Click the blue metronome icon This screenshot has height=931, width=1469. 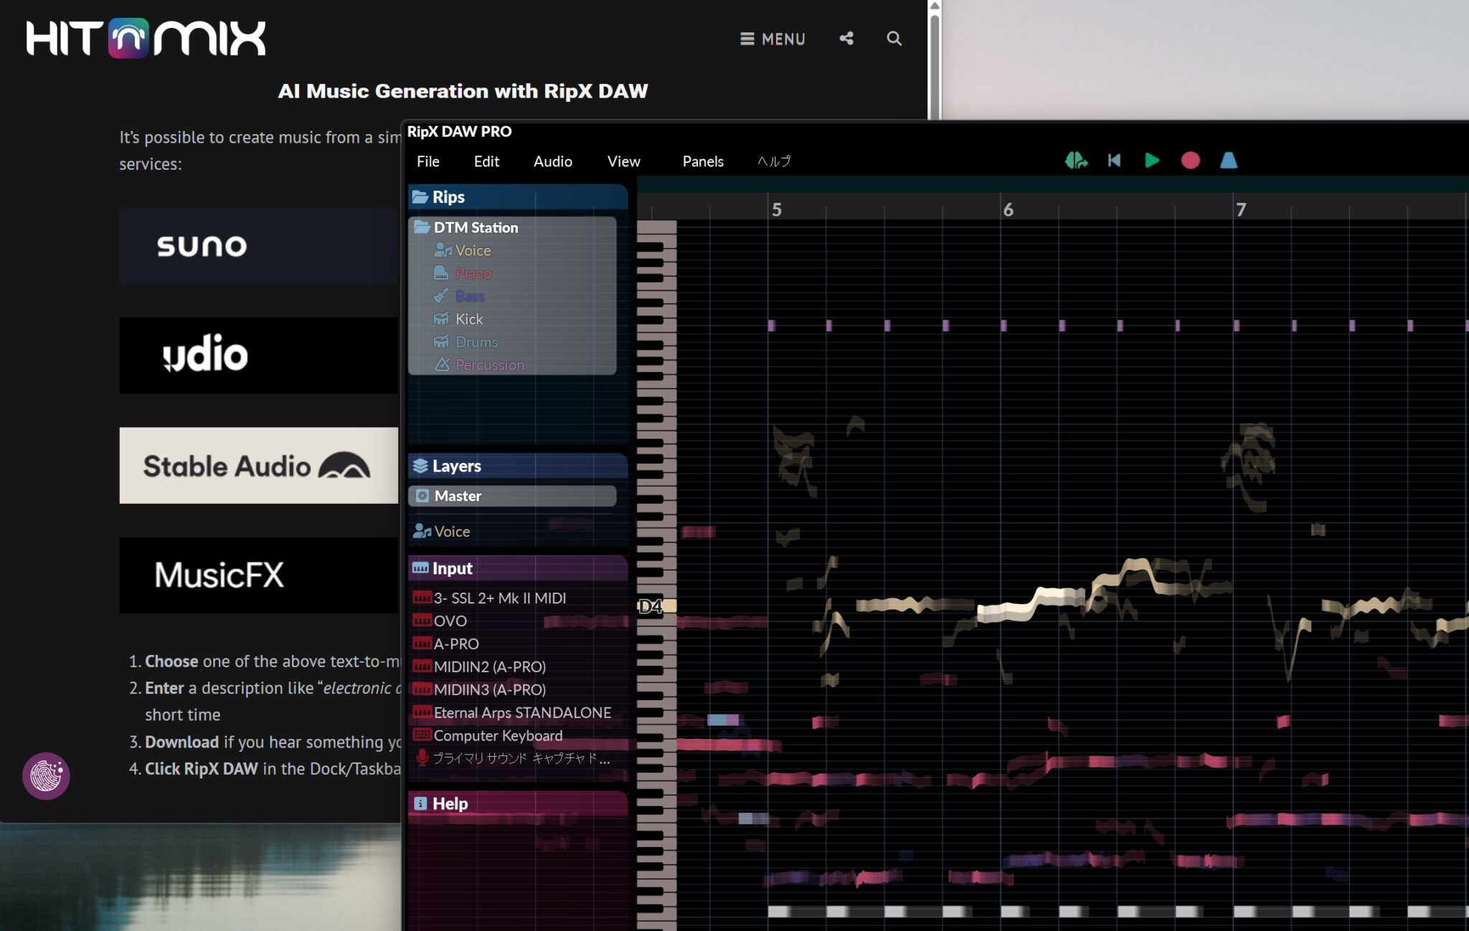tap(1229, 161)
